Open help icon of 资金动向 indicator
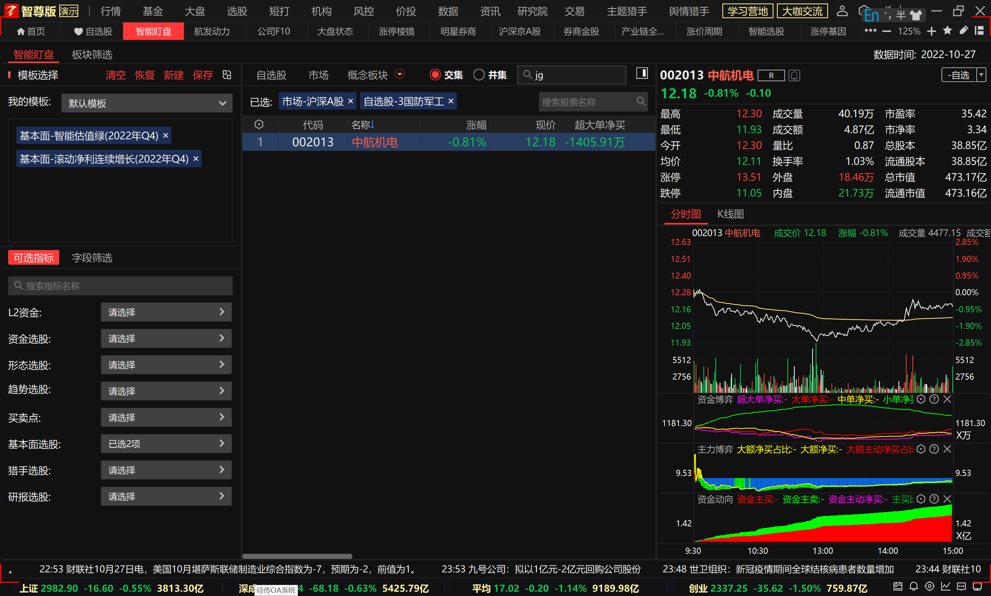 click(934, 499)
